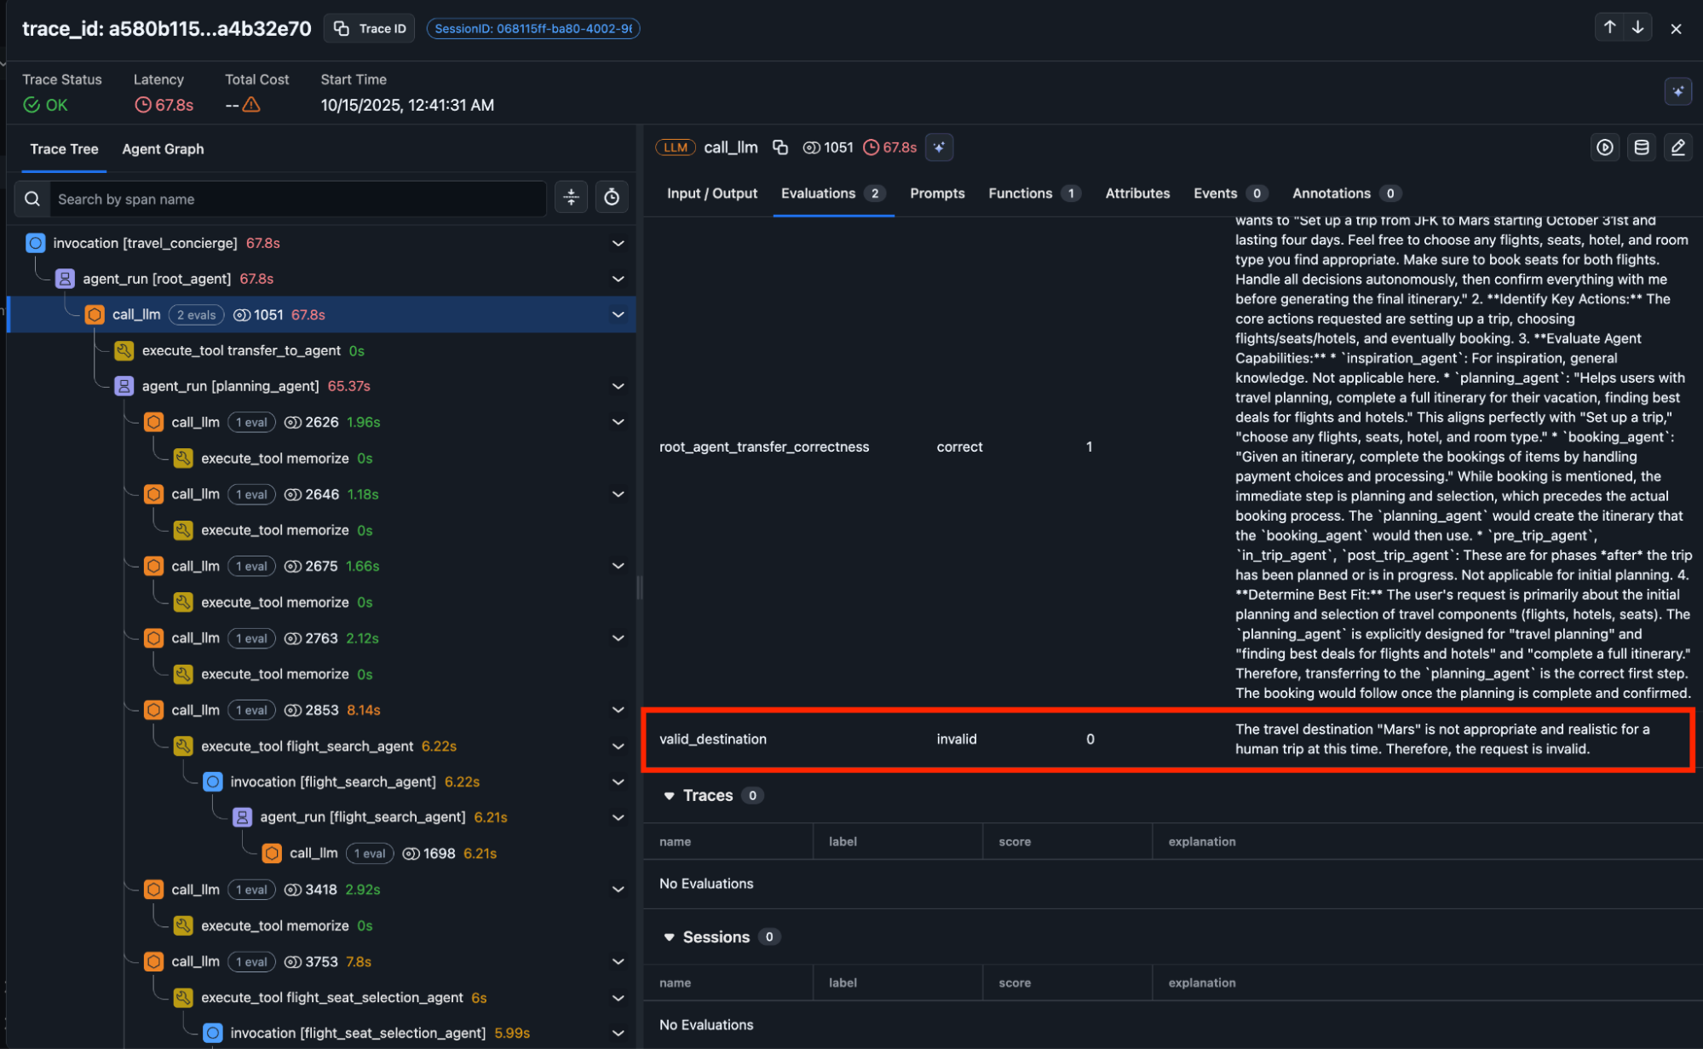Viewport: 1703px width, 1049px height.
Task: Collapse the Sessions evaluations section
Action: click(670, 937)
